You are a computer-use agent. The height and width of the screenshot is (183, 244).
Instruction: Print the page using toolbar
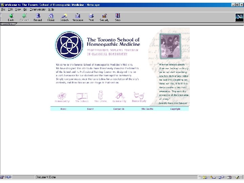(x=91, y=17)
